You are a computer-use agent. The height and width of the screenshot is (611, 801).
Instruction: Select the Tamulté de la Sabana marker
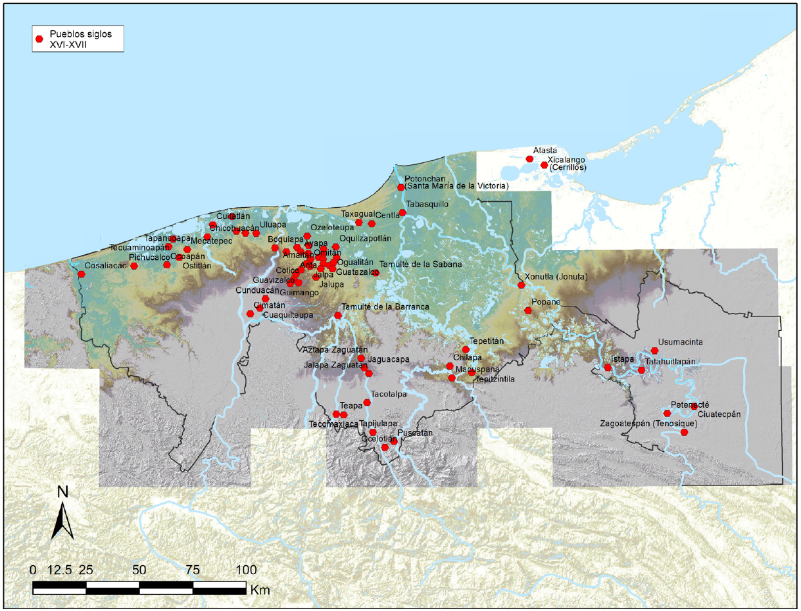[376, 273]
